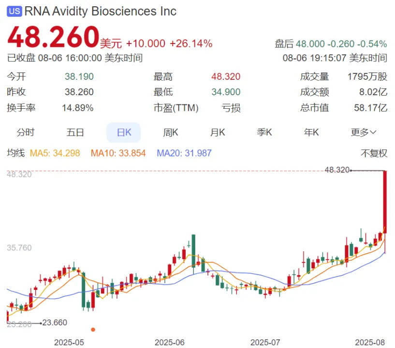Switch to the 年K yearly chart
The height and width of the screenshot is (348, 395).
311,132
